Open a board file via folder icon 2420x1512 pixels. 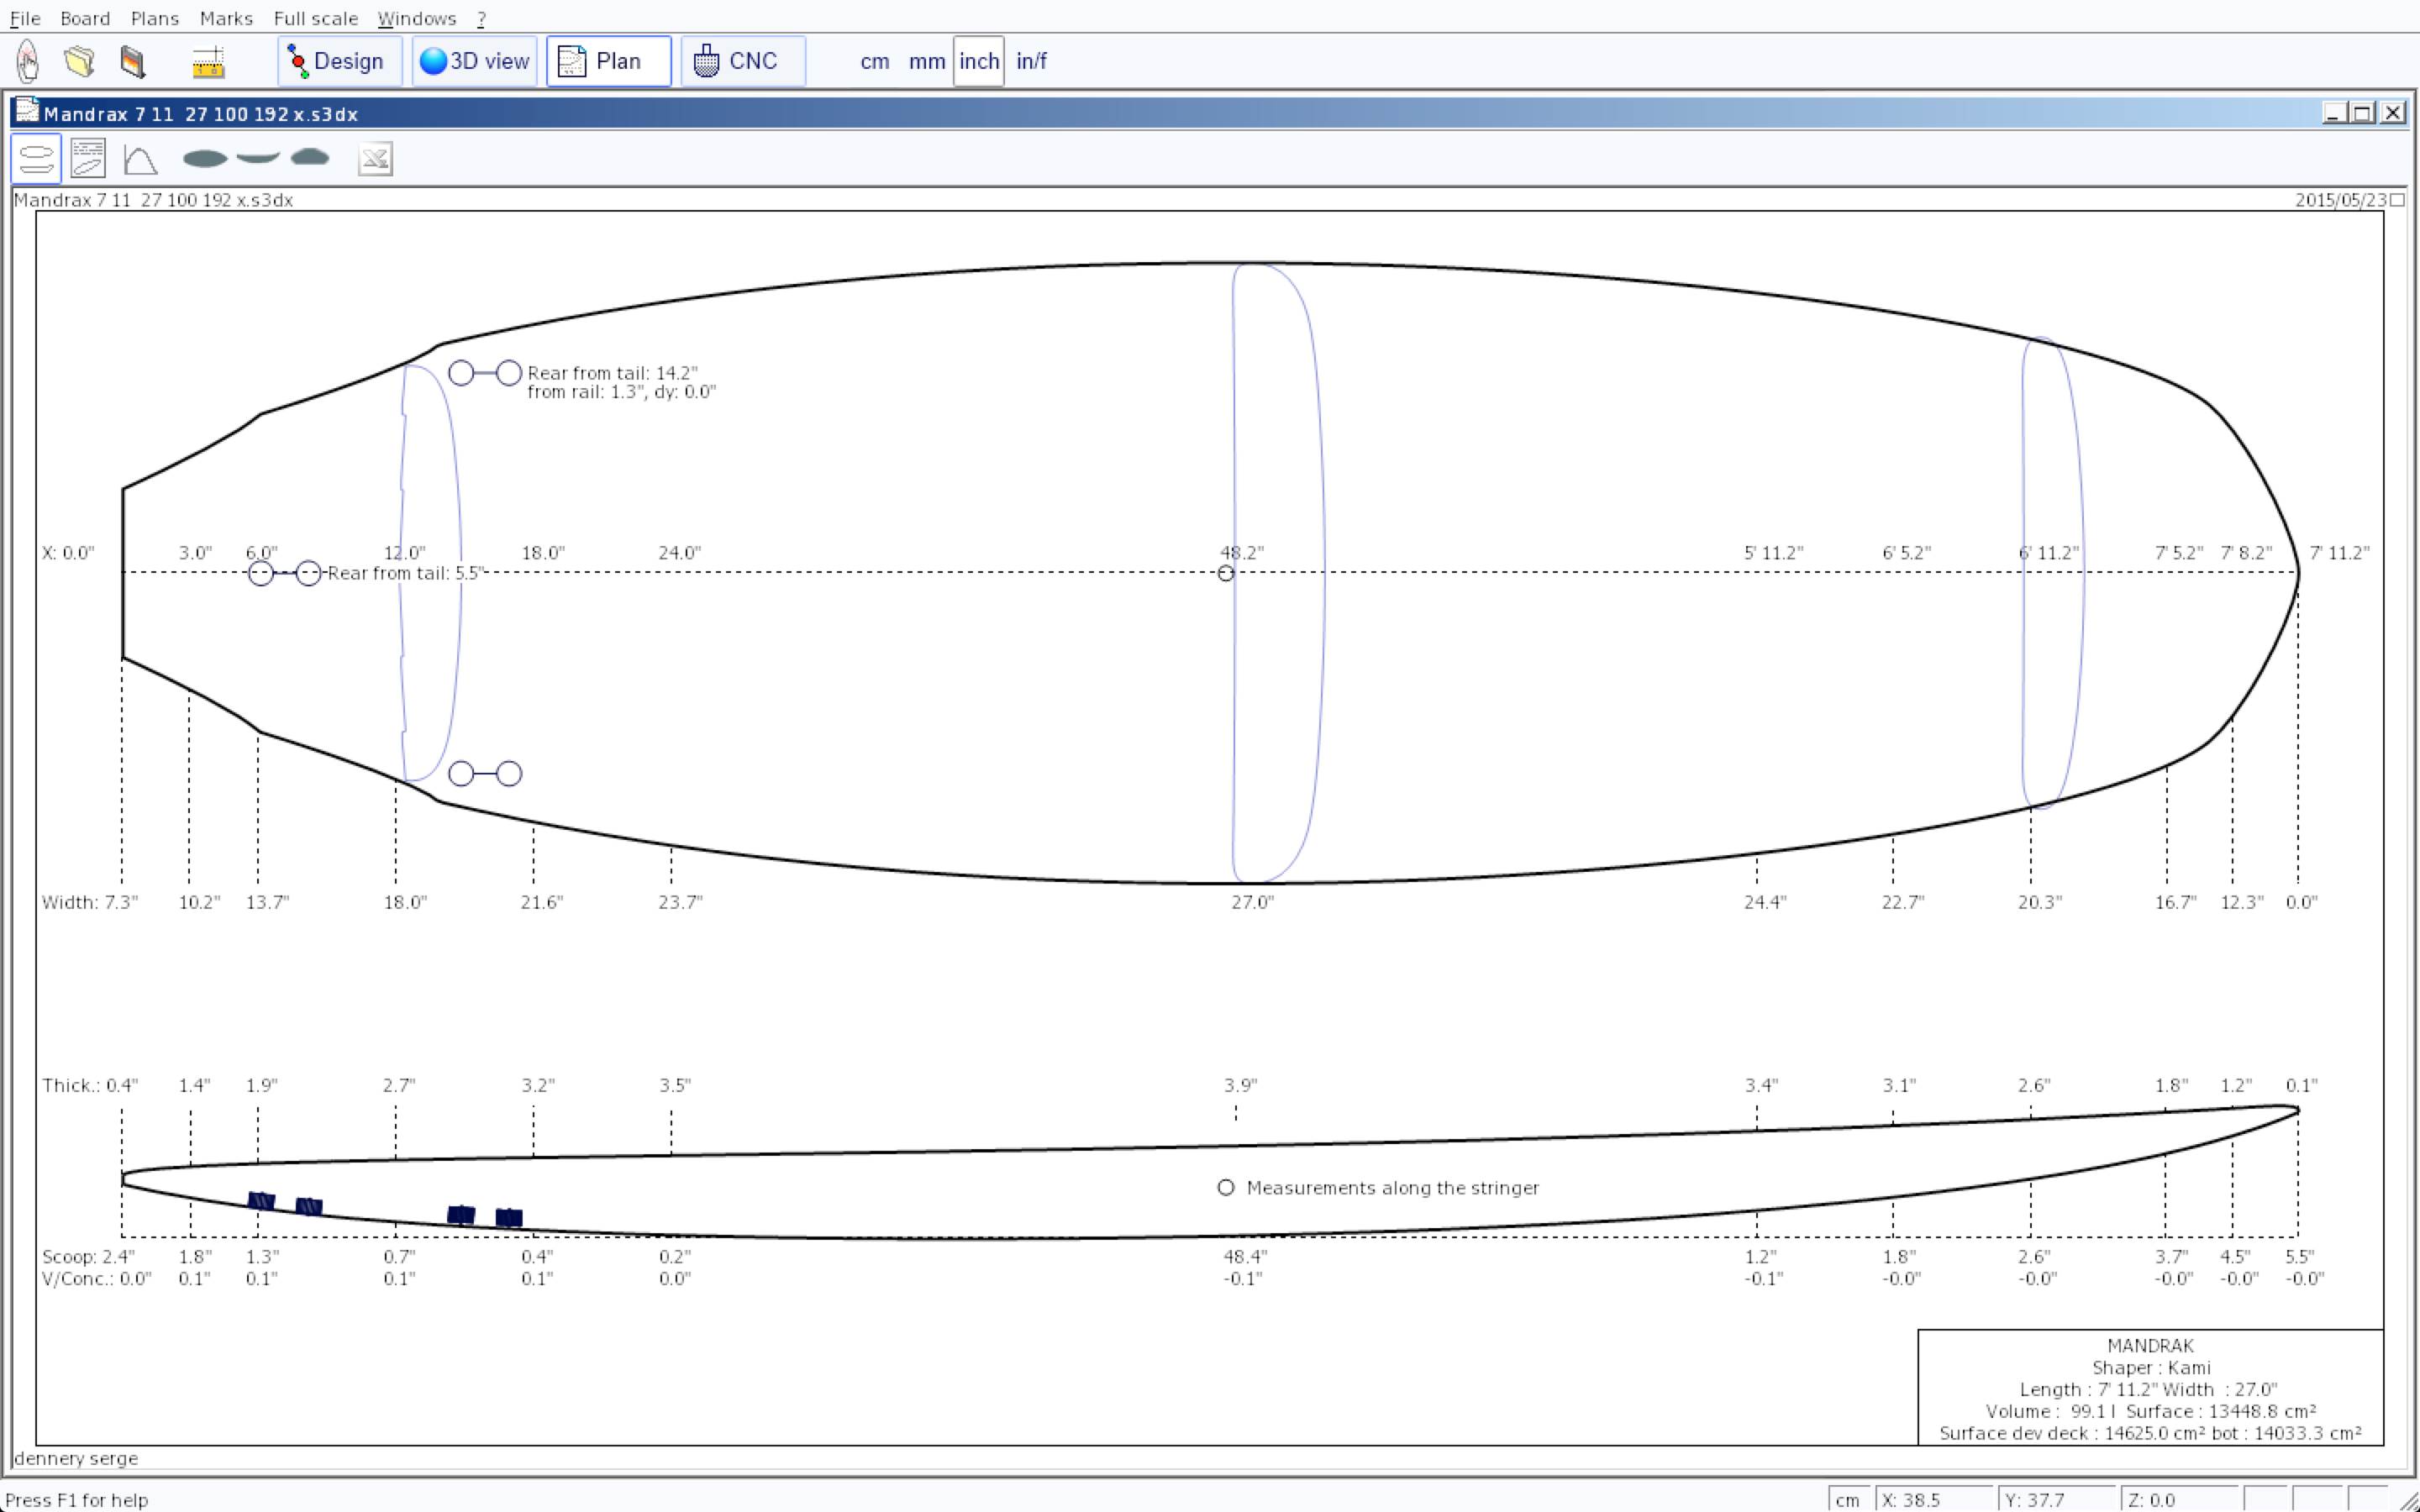(80, 61)
